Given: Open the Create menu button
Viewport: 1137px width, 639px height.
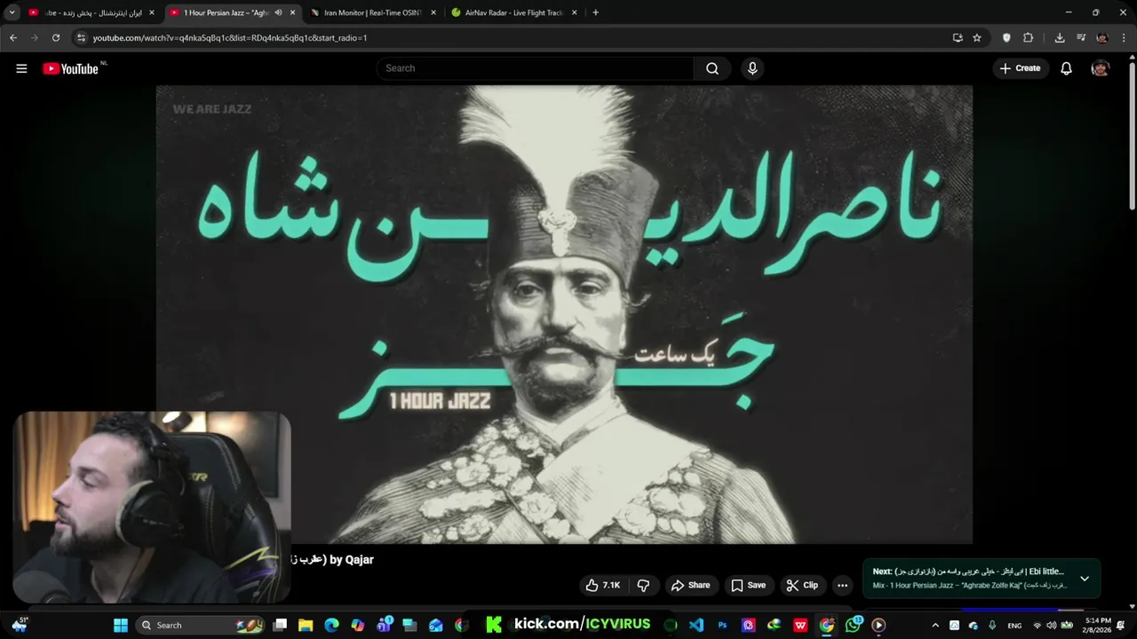Looking at the screenshot, I should tap(1020, 68).
